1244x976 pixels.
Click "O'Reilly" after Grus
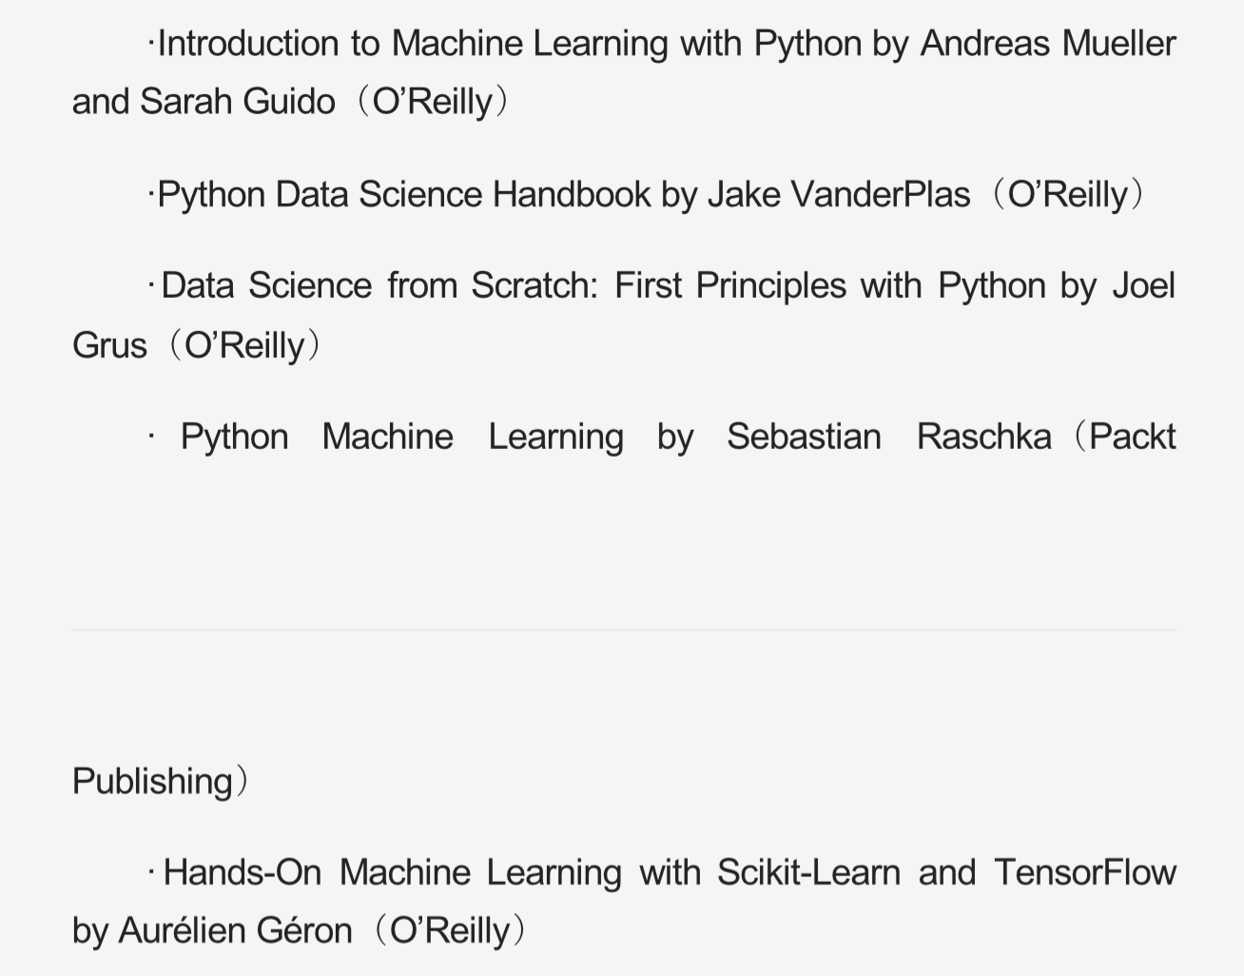[244, 345]
